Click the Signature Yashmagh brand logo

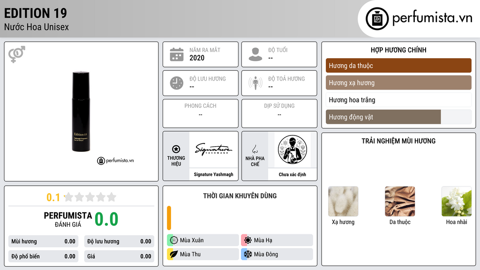click(x=214, y=150)
